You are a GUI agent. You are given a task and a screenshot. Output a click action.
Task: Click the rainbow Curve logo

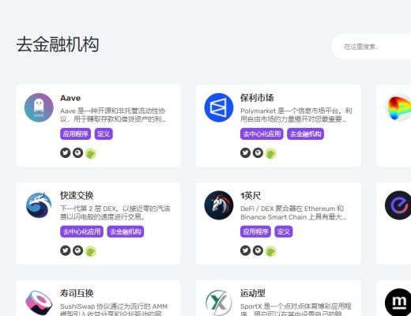[398, 108]
